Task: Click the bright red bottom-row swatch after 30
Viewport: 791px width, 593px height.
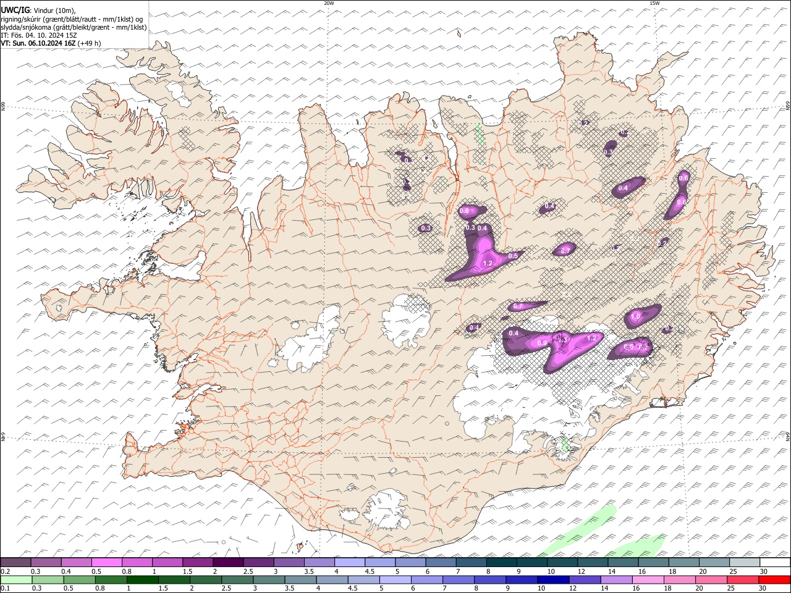Action: coord(774,579)
